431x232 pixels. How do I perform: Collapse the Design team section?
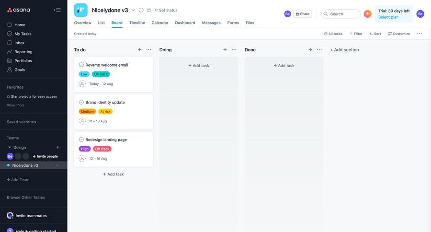[9, 148]
